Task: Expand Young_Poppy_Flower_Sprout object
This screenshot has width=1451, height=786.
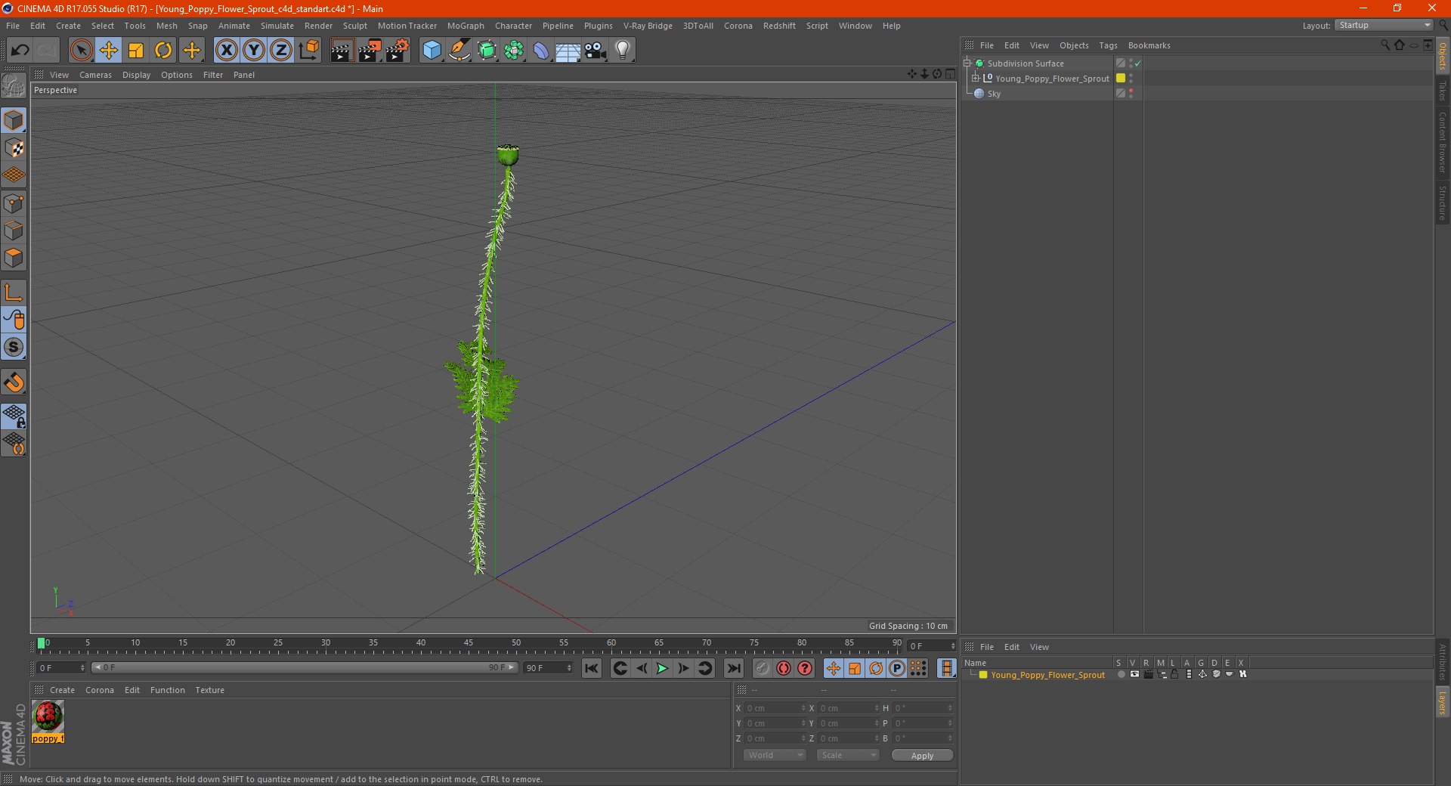Action: click(975, 79)
